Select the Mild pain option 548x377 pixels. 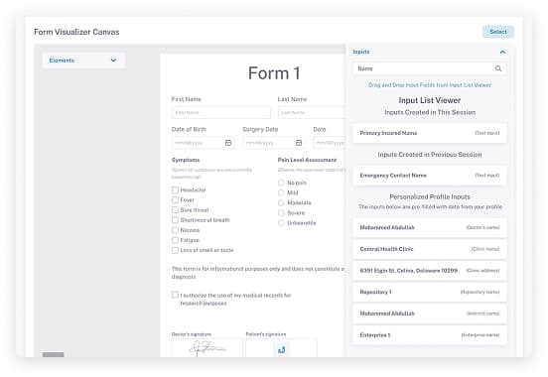(281, 192)
